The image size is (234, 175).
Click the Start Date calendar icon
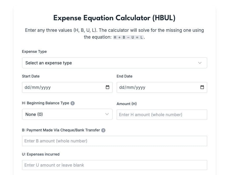tap(107, 87)
